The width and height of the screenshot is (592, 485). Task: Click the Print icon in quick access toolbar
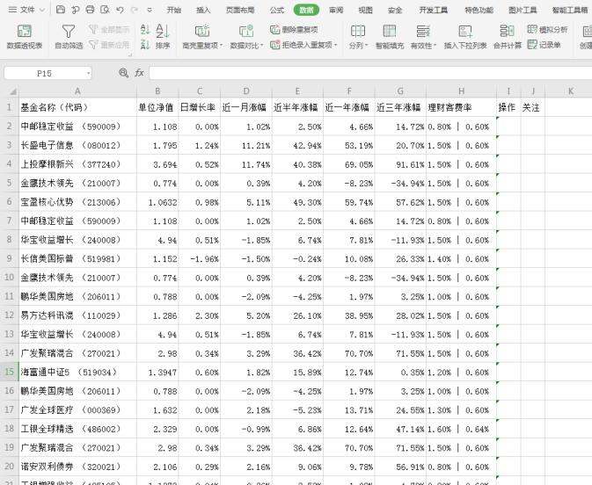(90, 10)
